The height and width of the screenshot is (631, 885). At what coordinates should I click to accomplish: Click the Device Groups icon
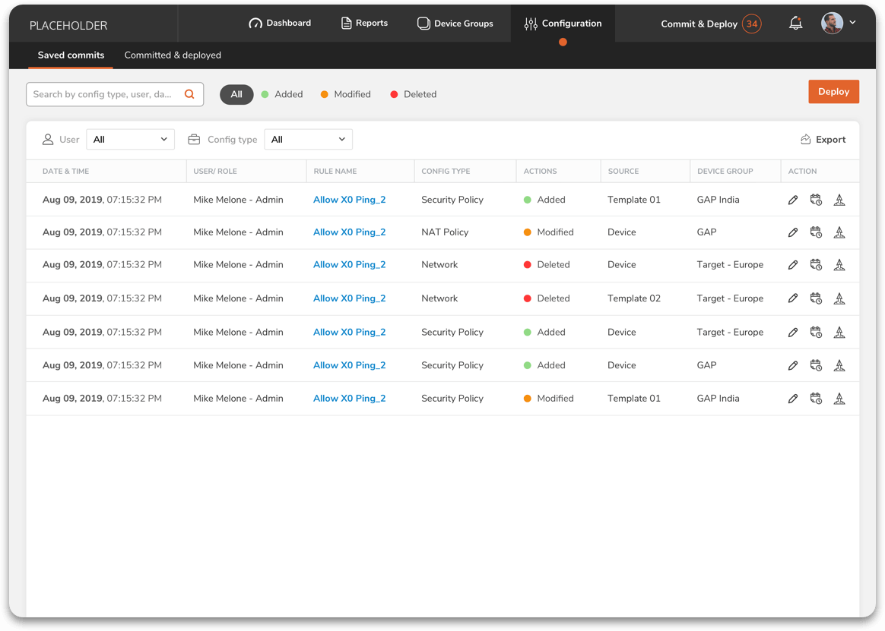tap(423, 23)
